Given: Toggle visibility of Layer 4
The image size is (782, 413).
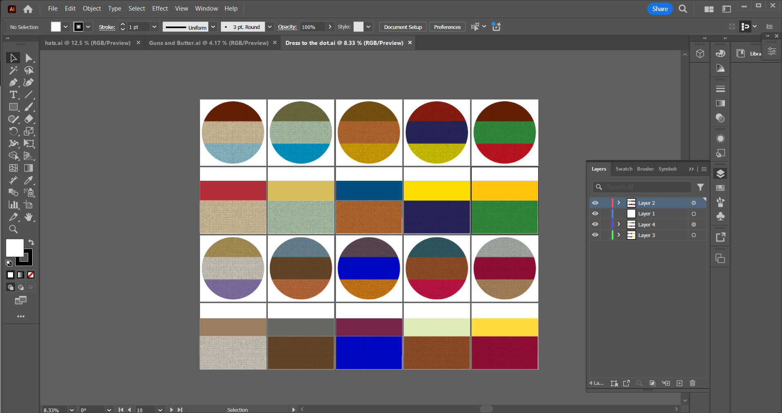Looking at the screenshot, I should tap(595, 224).
